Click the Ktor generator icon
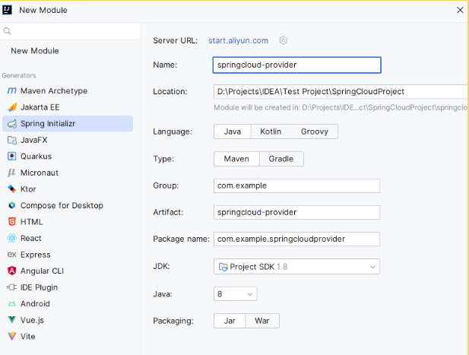The width and height of the screenshot is (469, 355). (x=12, y=189)
